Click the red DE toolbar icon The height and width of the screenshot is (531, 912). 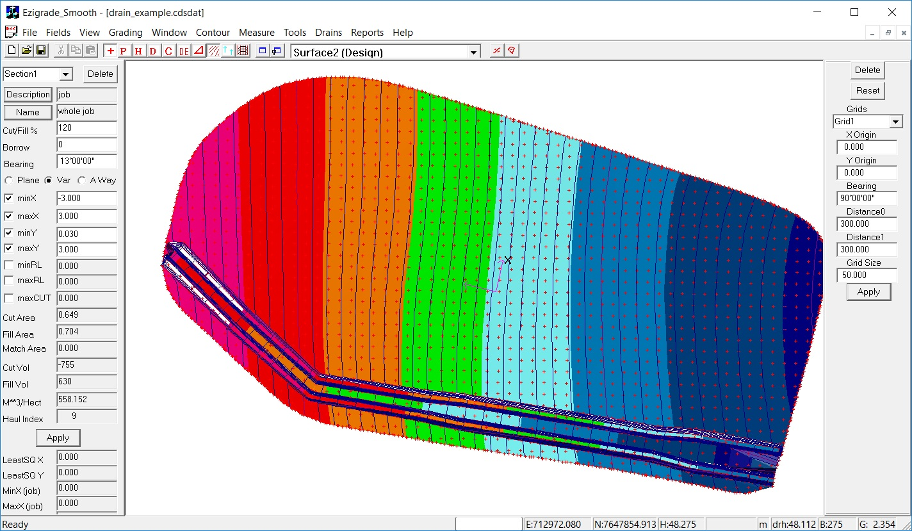(x=184, y=51)
